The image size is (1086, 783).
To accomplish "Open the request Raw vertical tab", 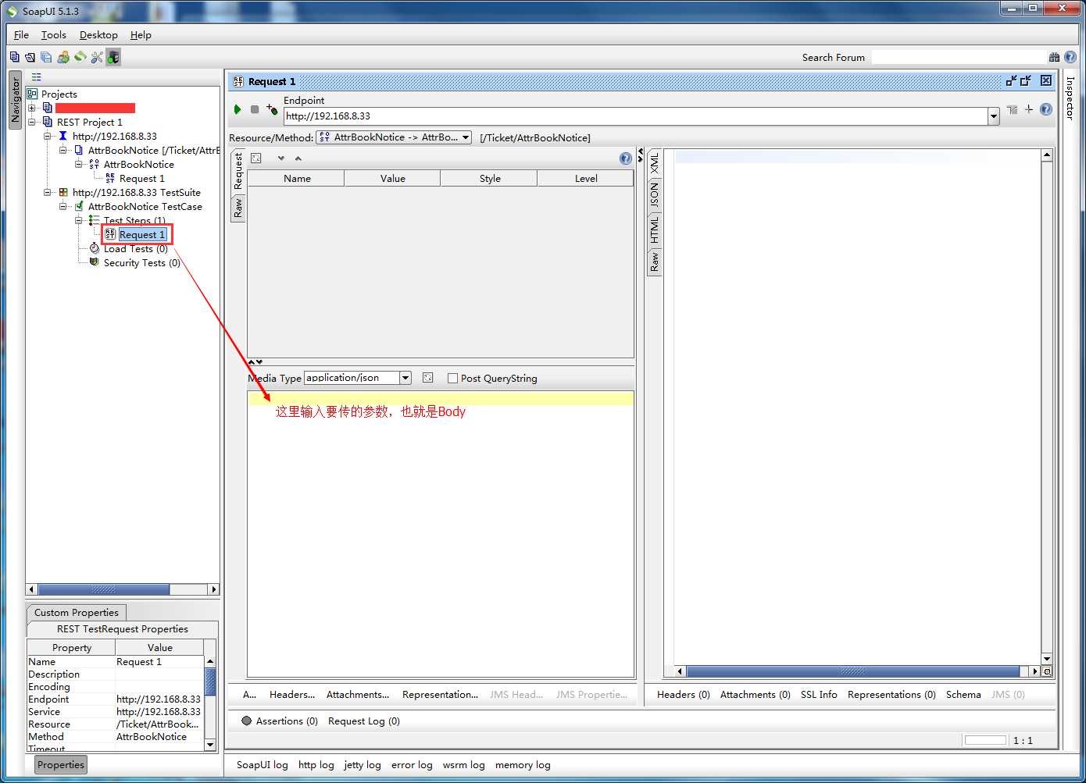I will coord(238,208).
